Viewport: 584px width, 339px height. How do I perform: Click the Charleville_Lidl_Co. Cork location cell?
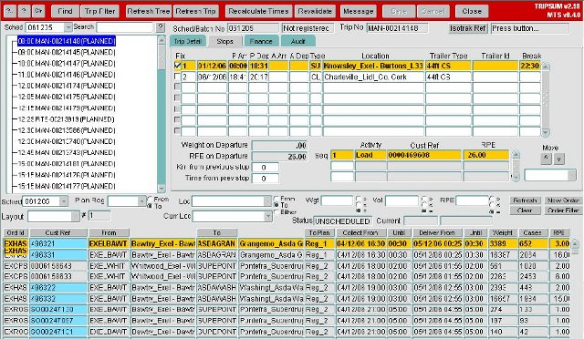pos(373,77)
